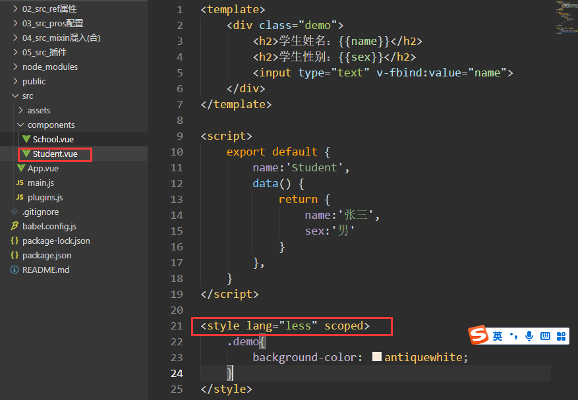This screenshot has height=400, width=578.
Task: Click line number 21 in the gutter
Action: (x=177, y=326)
